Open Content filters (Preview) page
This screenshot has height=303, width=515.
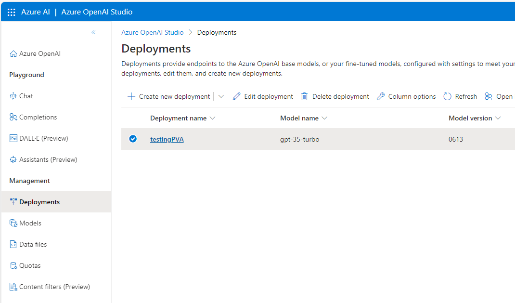pos(56,287)
